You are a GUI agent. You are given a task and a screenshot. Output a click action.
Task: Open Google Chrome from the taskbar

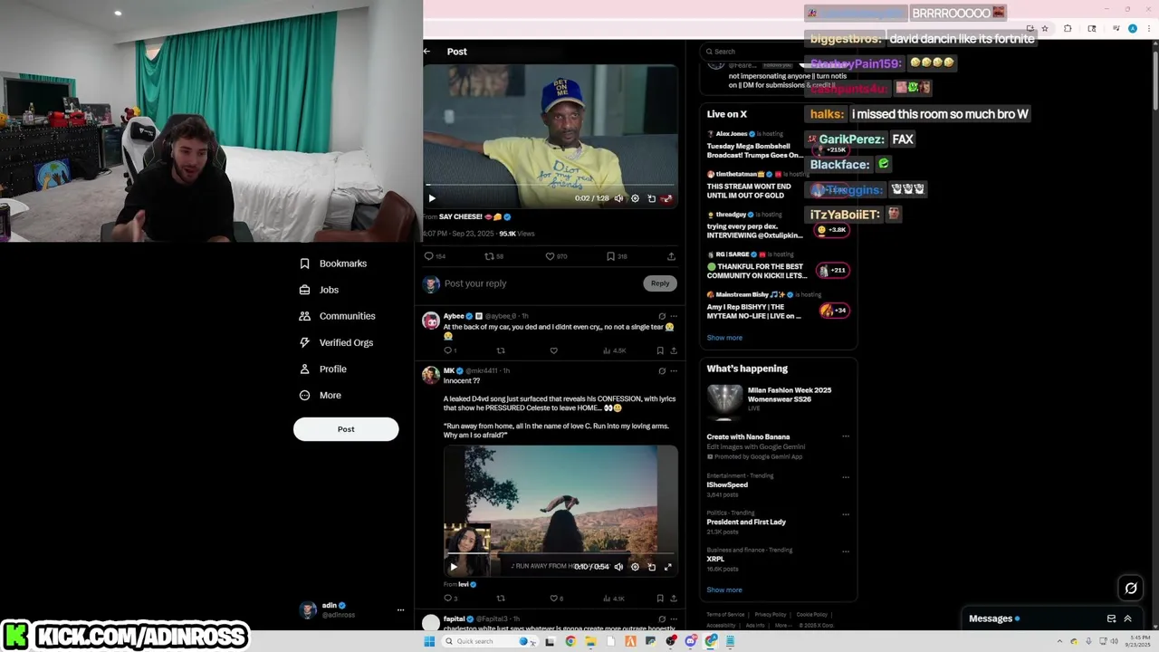[x=570, y=641]
